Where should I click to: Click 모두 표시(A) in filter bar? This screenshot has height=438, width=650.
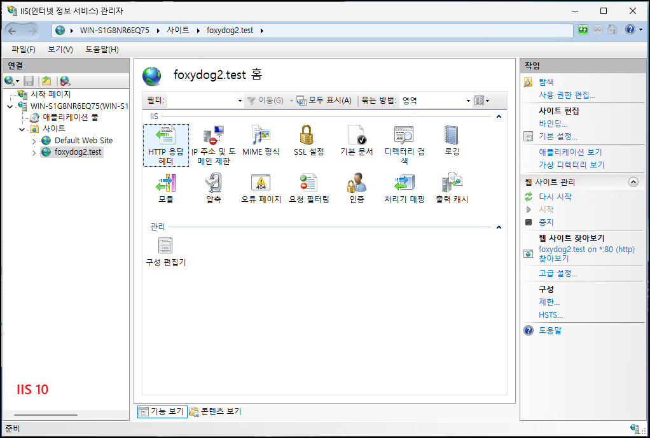tap(324, 101)
